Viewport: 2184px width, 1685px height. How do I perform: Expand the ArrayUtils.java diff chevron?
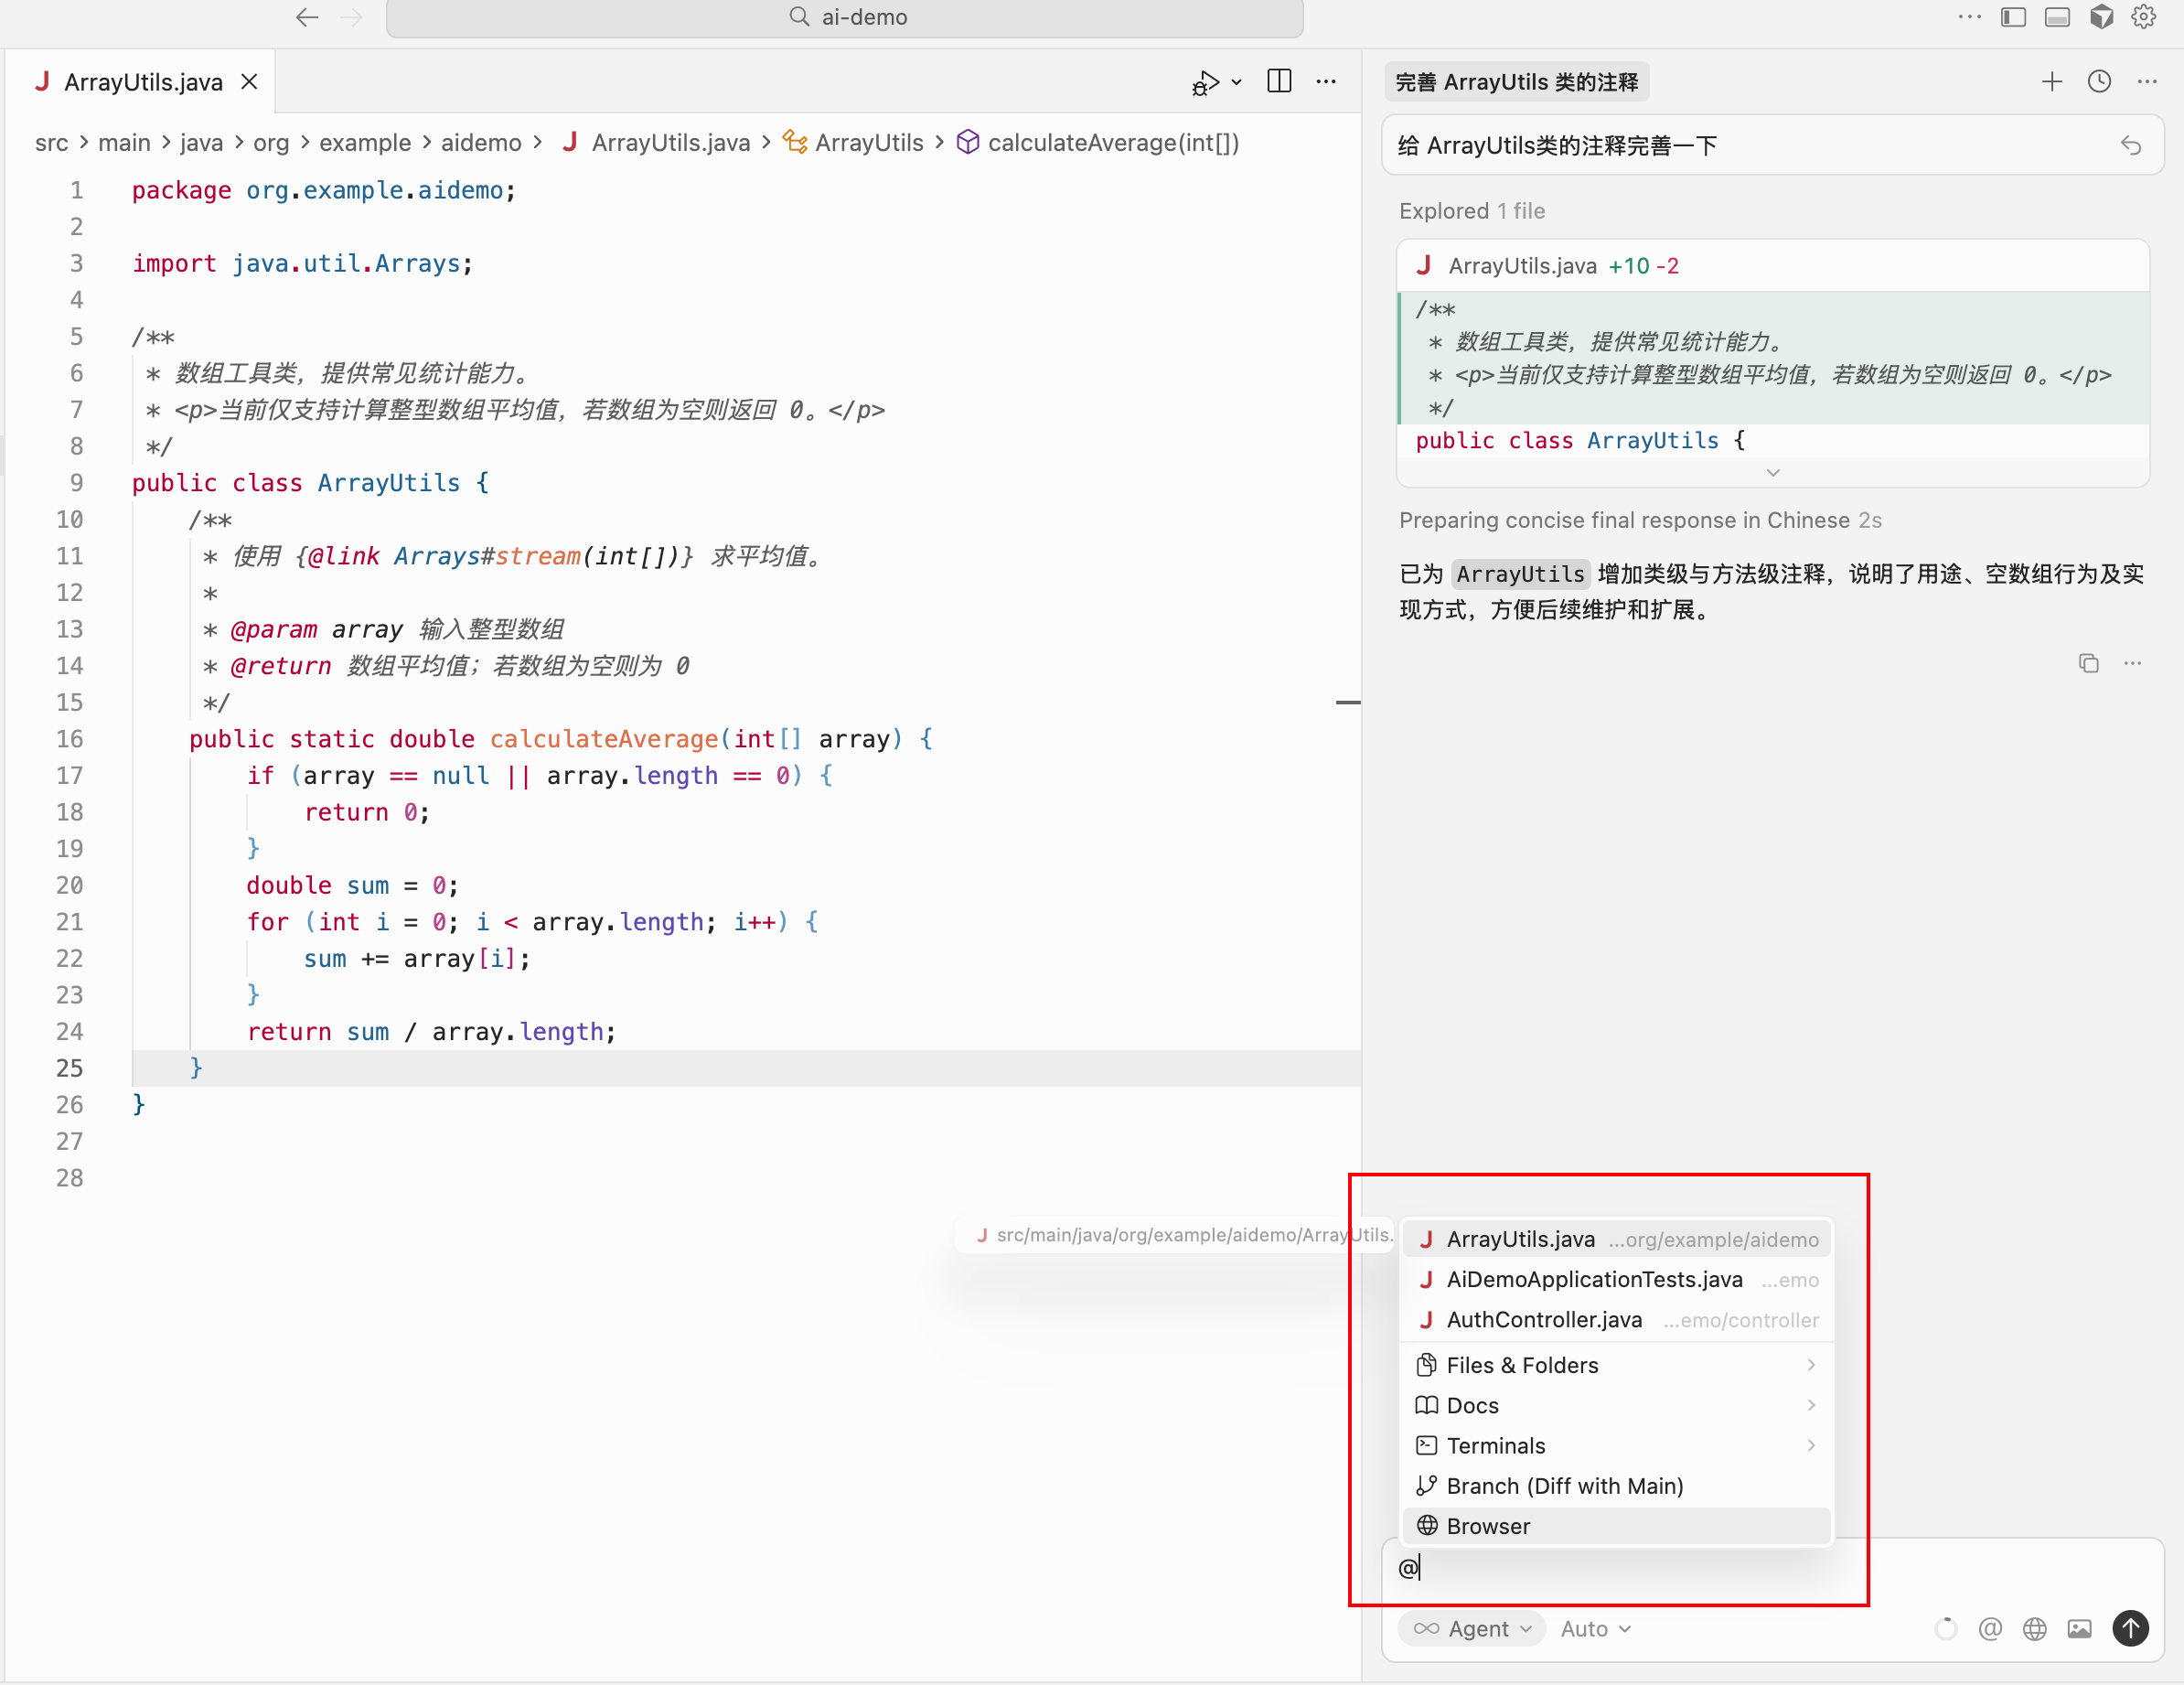point(1772,473)
